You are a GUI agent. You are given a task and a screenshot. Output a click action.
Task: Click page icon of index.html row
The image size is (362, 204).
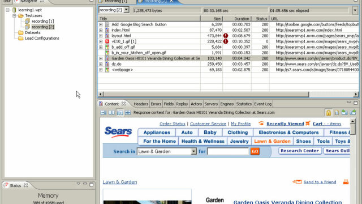[107, 30]
